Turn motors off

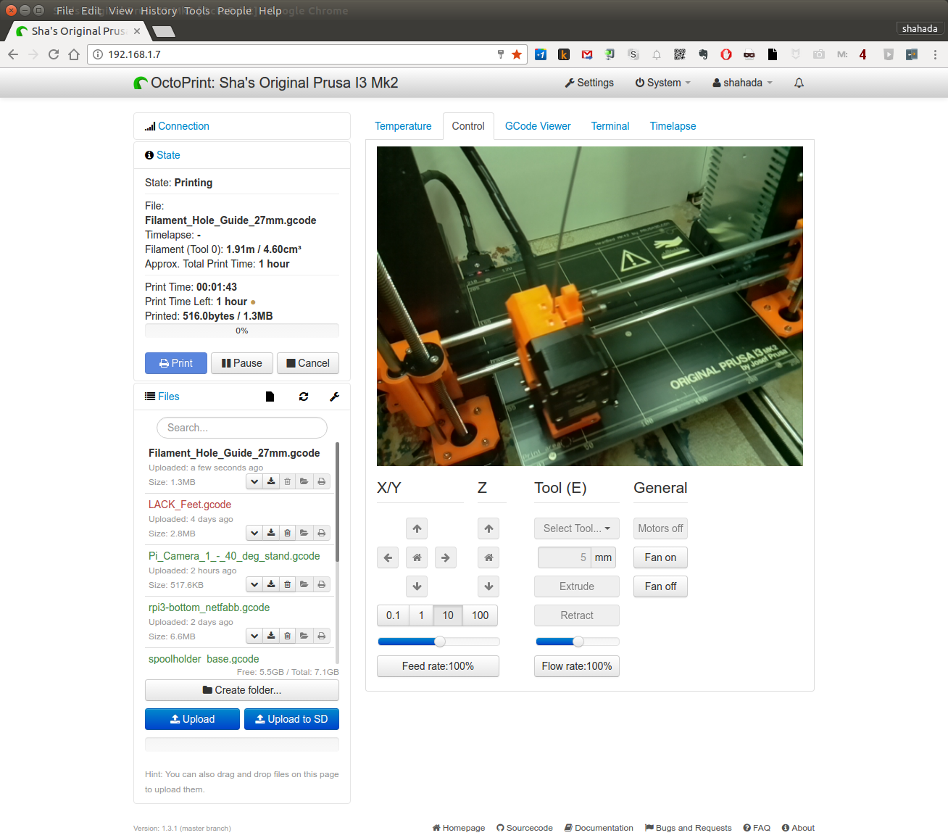coord(660,528)
